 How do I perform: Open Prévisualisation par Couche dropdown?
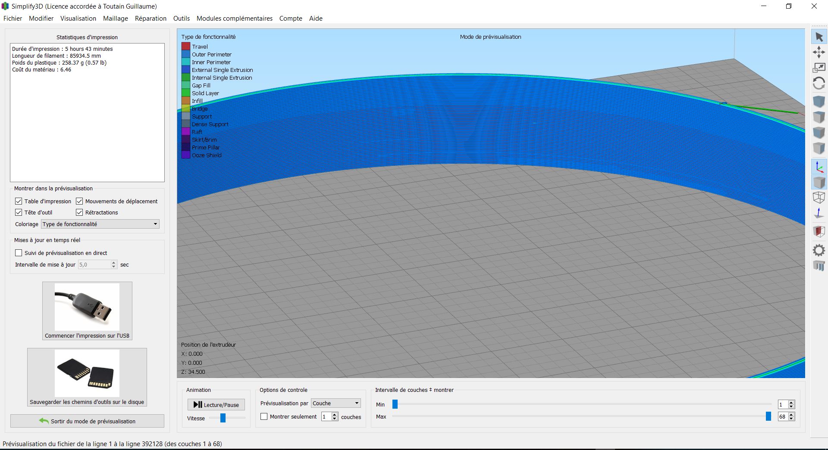(336, 403)
